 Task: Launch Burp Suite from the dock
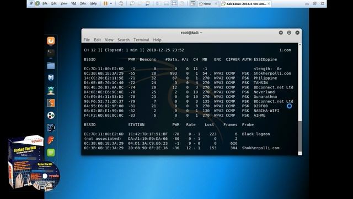51,103
